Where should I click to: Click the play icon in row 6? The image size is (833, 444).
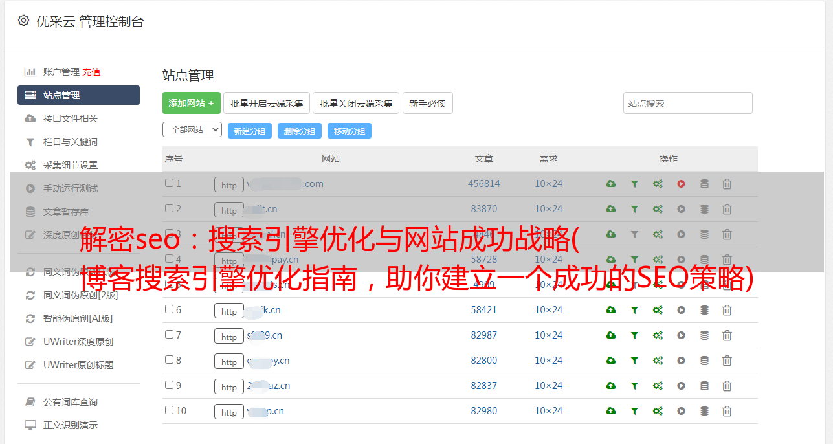[681, 310]
